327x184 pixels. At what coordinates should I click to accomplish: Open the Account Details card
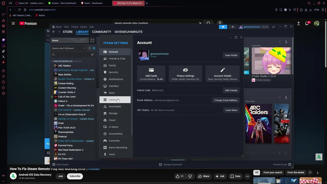coord(223,74)
